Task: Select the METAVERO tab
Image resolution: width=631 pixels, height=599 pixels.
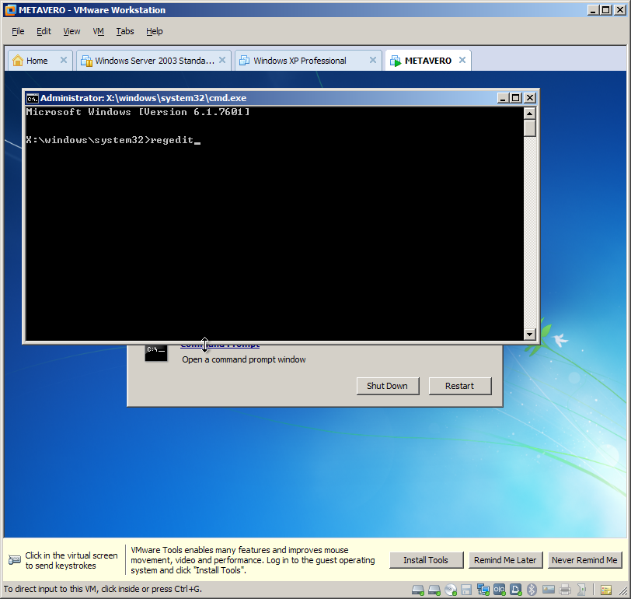Action: 428,61
